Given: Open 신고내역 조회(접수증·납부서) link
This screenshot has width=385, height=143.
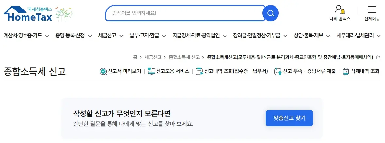Looking at the screenshot, I should tap(236, 71).
